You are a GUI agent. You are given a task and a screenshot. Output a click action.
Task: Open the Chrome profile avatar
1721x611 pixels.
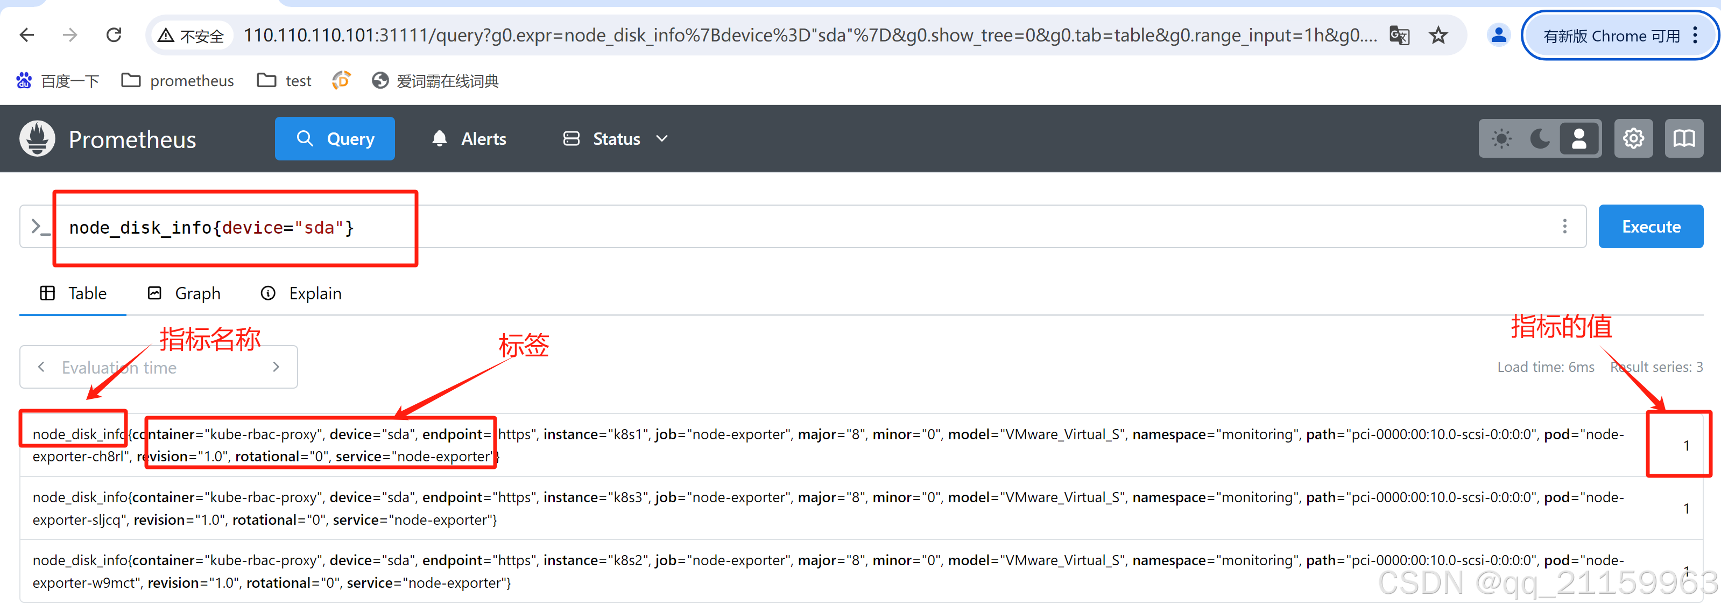tap(1499, 36)
